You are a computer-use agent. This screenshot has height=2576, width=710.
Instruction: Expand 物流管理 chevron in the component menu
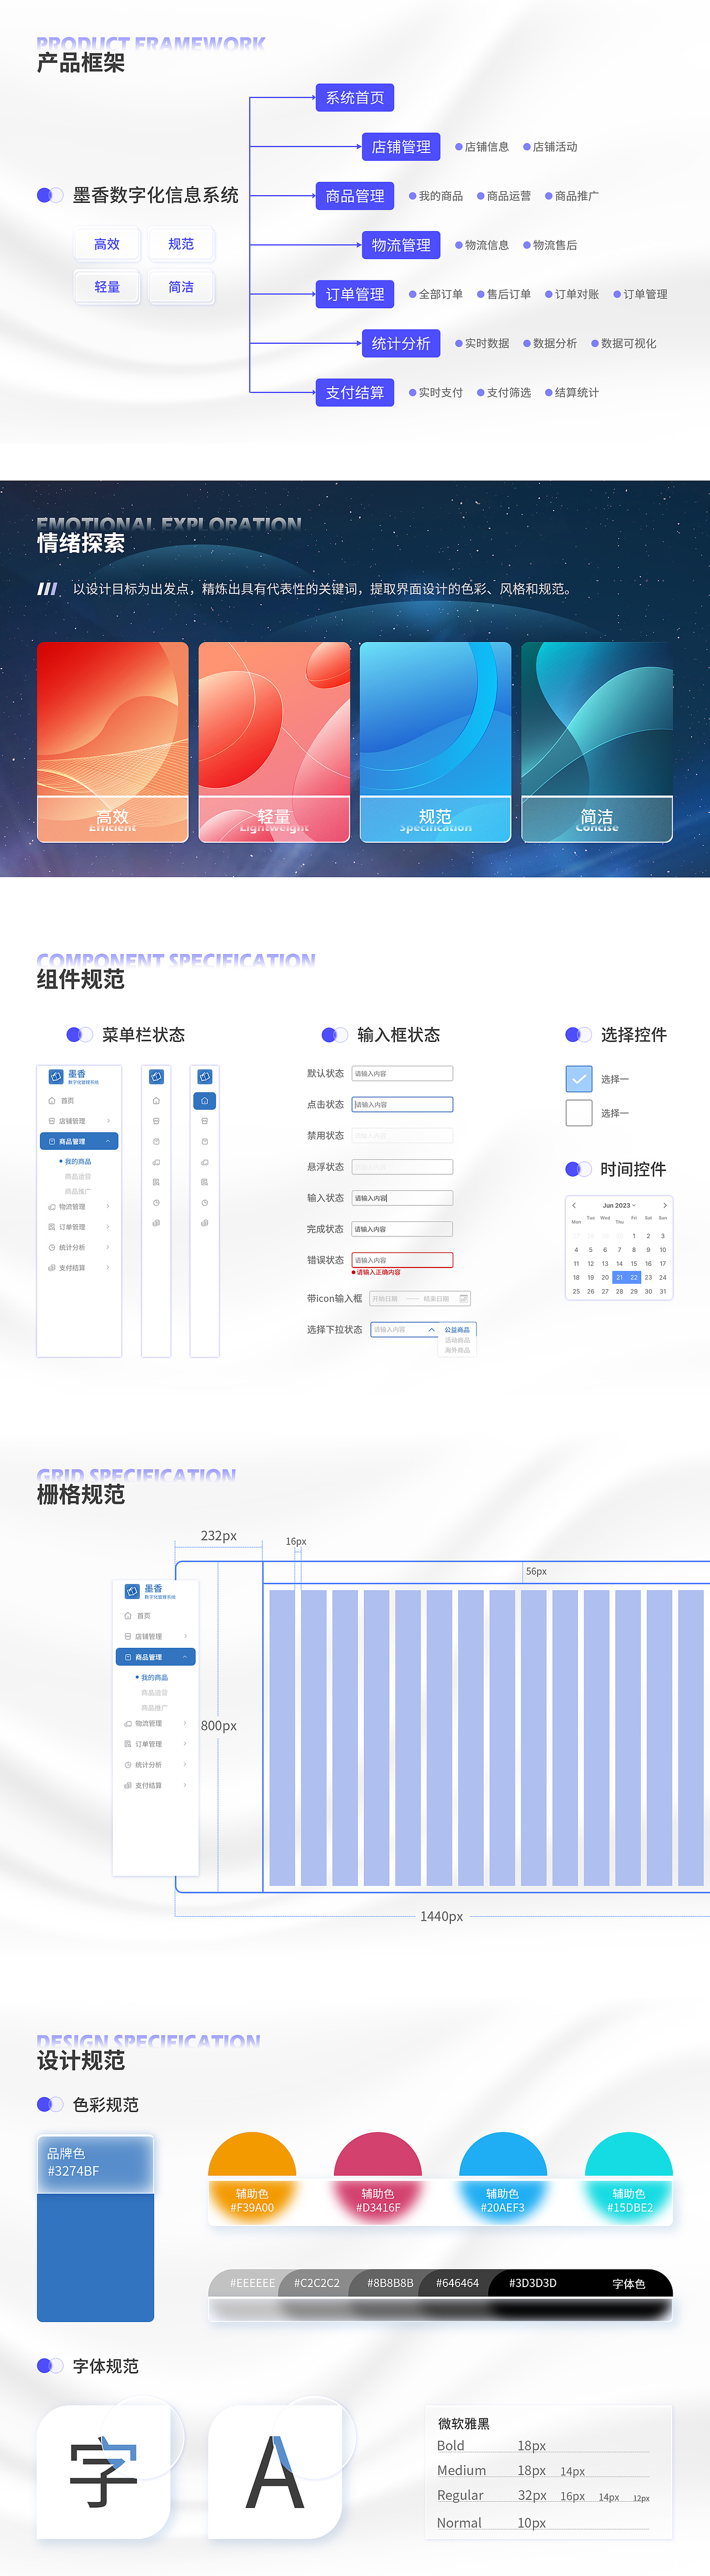(x=108, y=1206)
